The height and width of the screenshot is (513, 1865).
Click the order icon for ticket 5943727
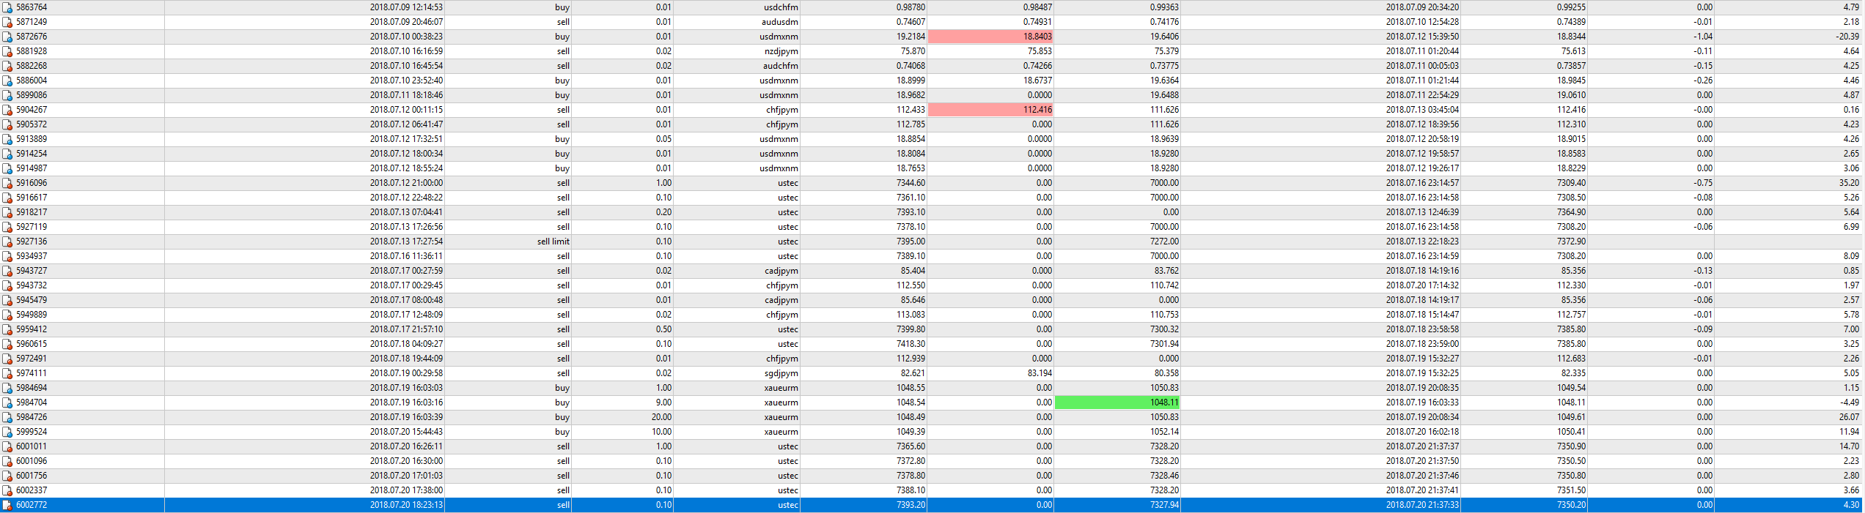click(x=7, y=271)
